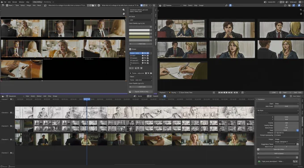Open the Playback popover
304x168 pixels.
[163, 93]
